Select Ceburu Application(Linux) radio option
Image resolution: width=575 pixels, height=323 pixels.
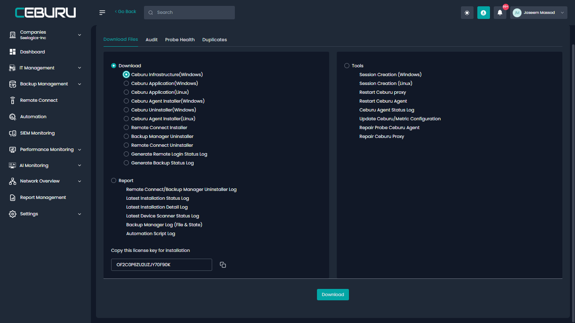[x=126, y=92]
